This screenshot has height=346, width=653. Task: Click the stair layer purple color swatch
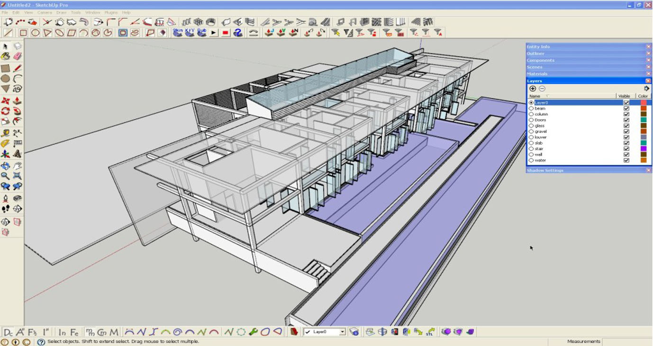[x=644, y=149]
